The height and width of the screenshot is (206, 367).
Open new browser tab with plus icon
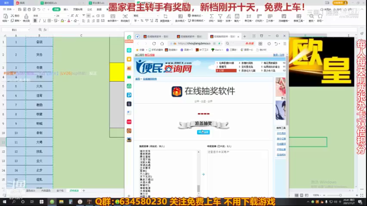245,37
